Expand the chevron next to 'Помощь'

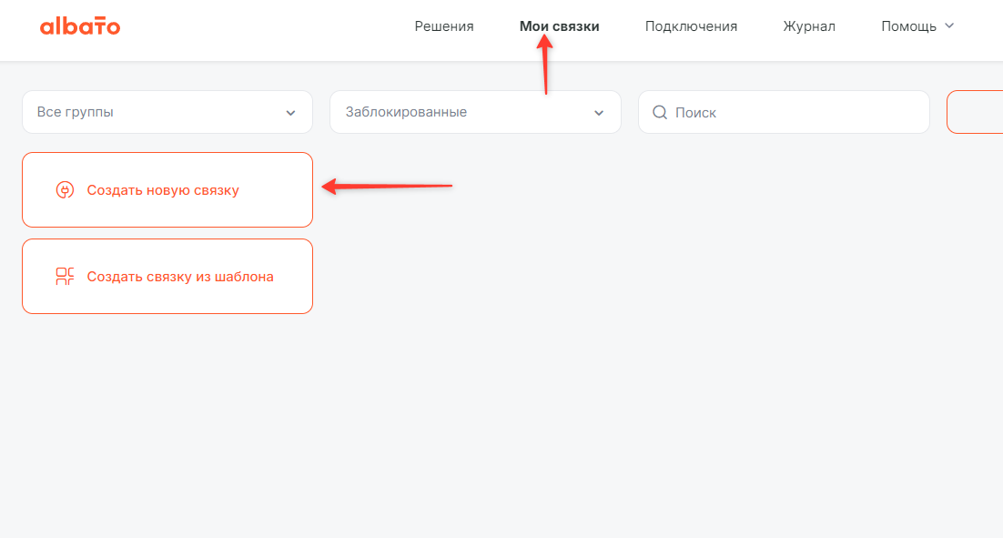click(x=949, y=26)
